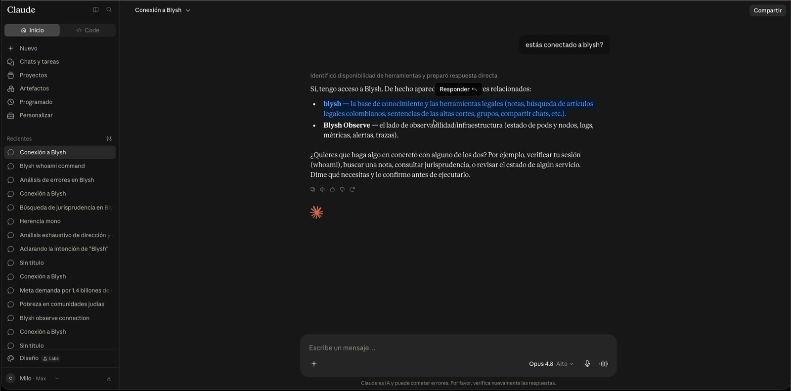
Task: Click the Claude logo in the sidebar
Action: (21, 10)
